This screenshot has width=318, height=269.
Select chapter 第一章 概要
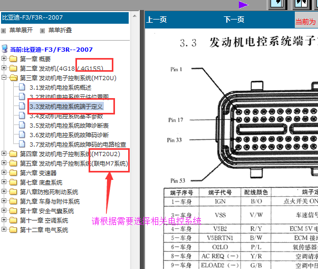(35, 59)
